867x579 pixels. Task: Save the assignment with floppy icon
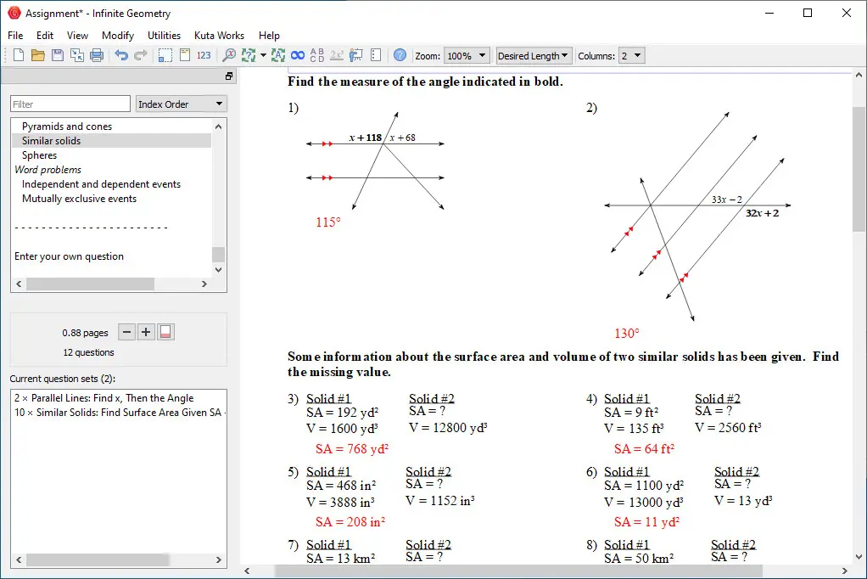(x=58, y=55)
